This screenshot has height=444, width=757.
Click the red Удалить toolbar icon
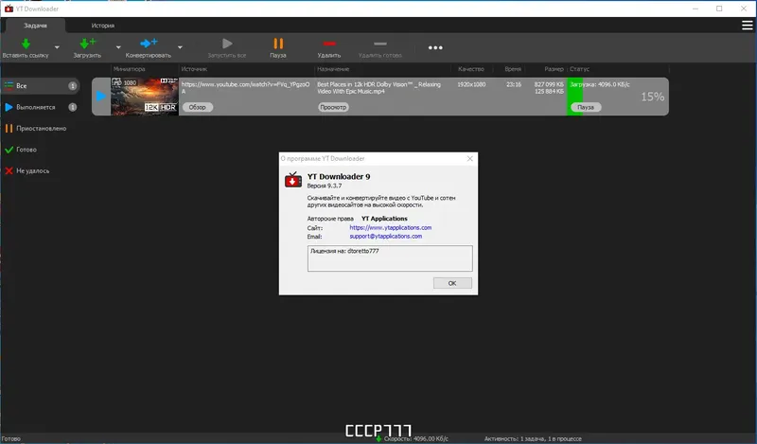(x=329, y=44)
